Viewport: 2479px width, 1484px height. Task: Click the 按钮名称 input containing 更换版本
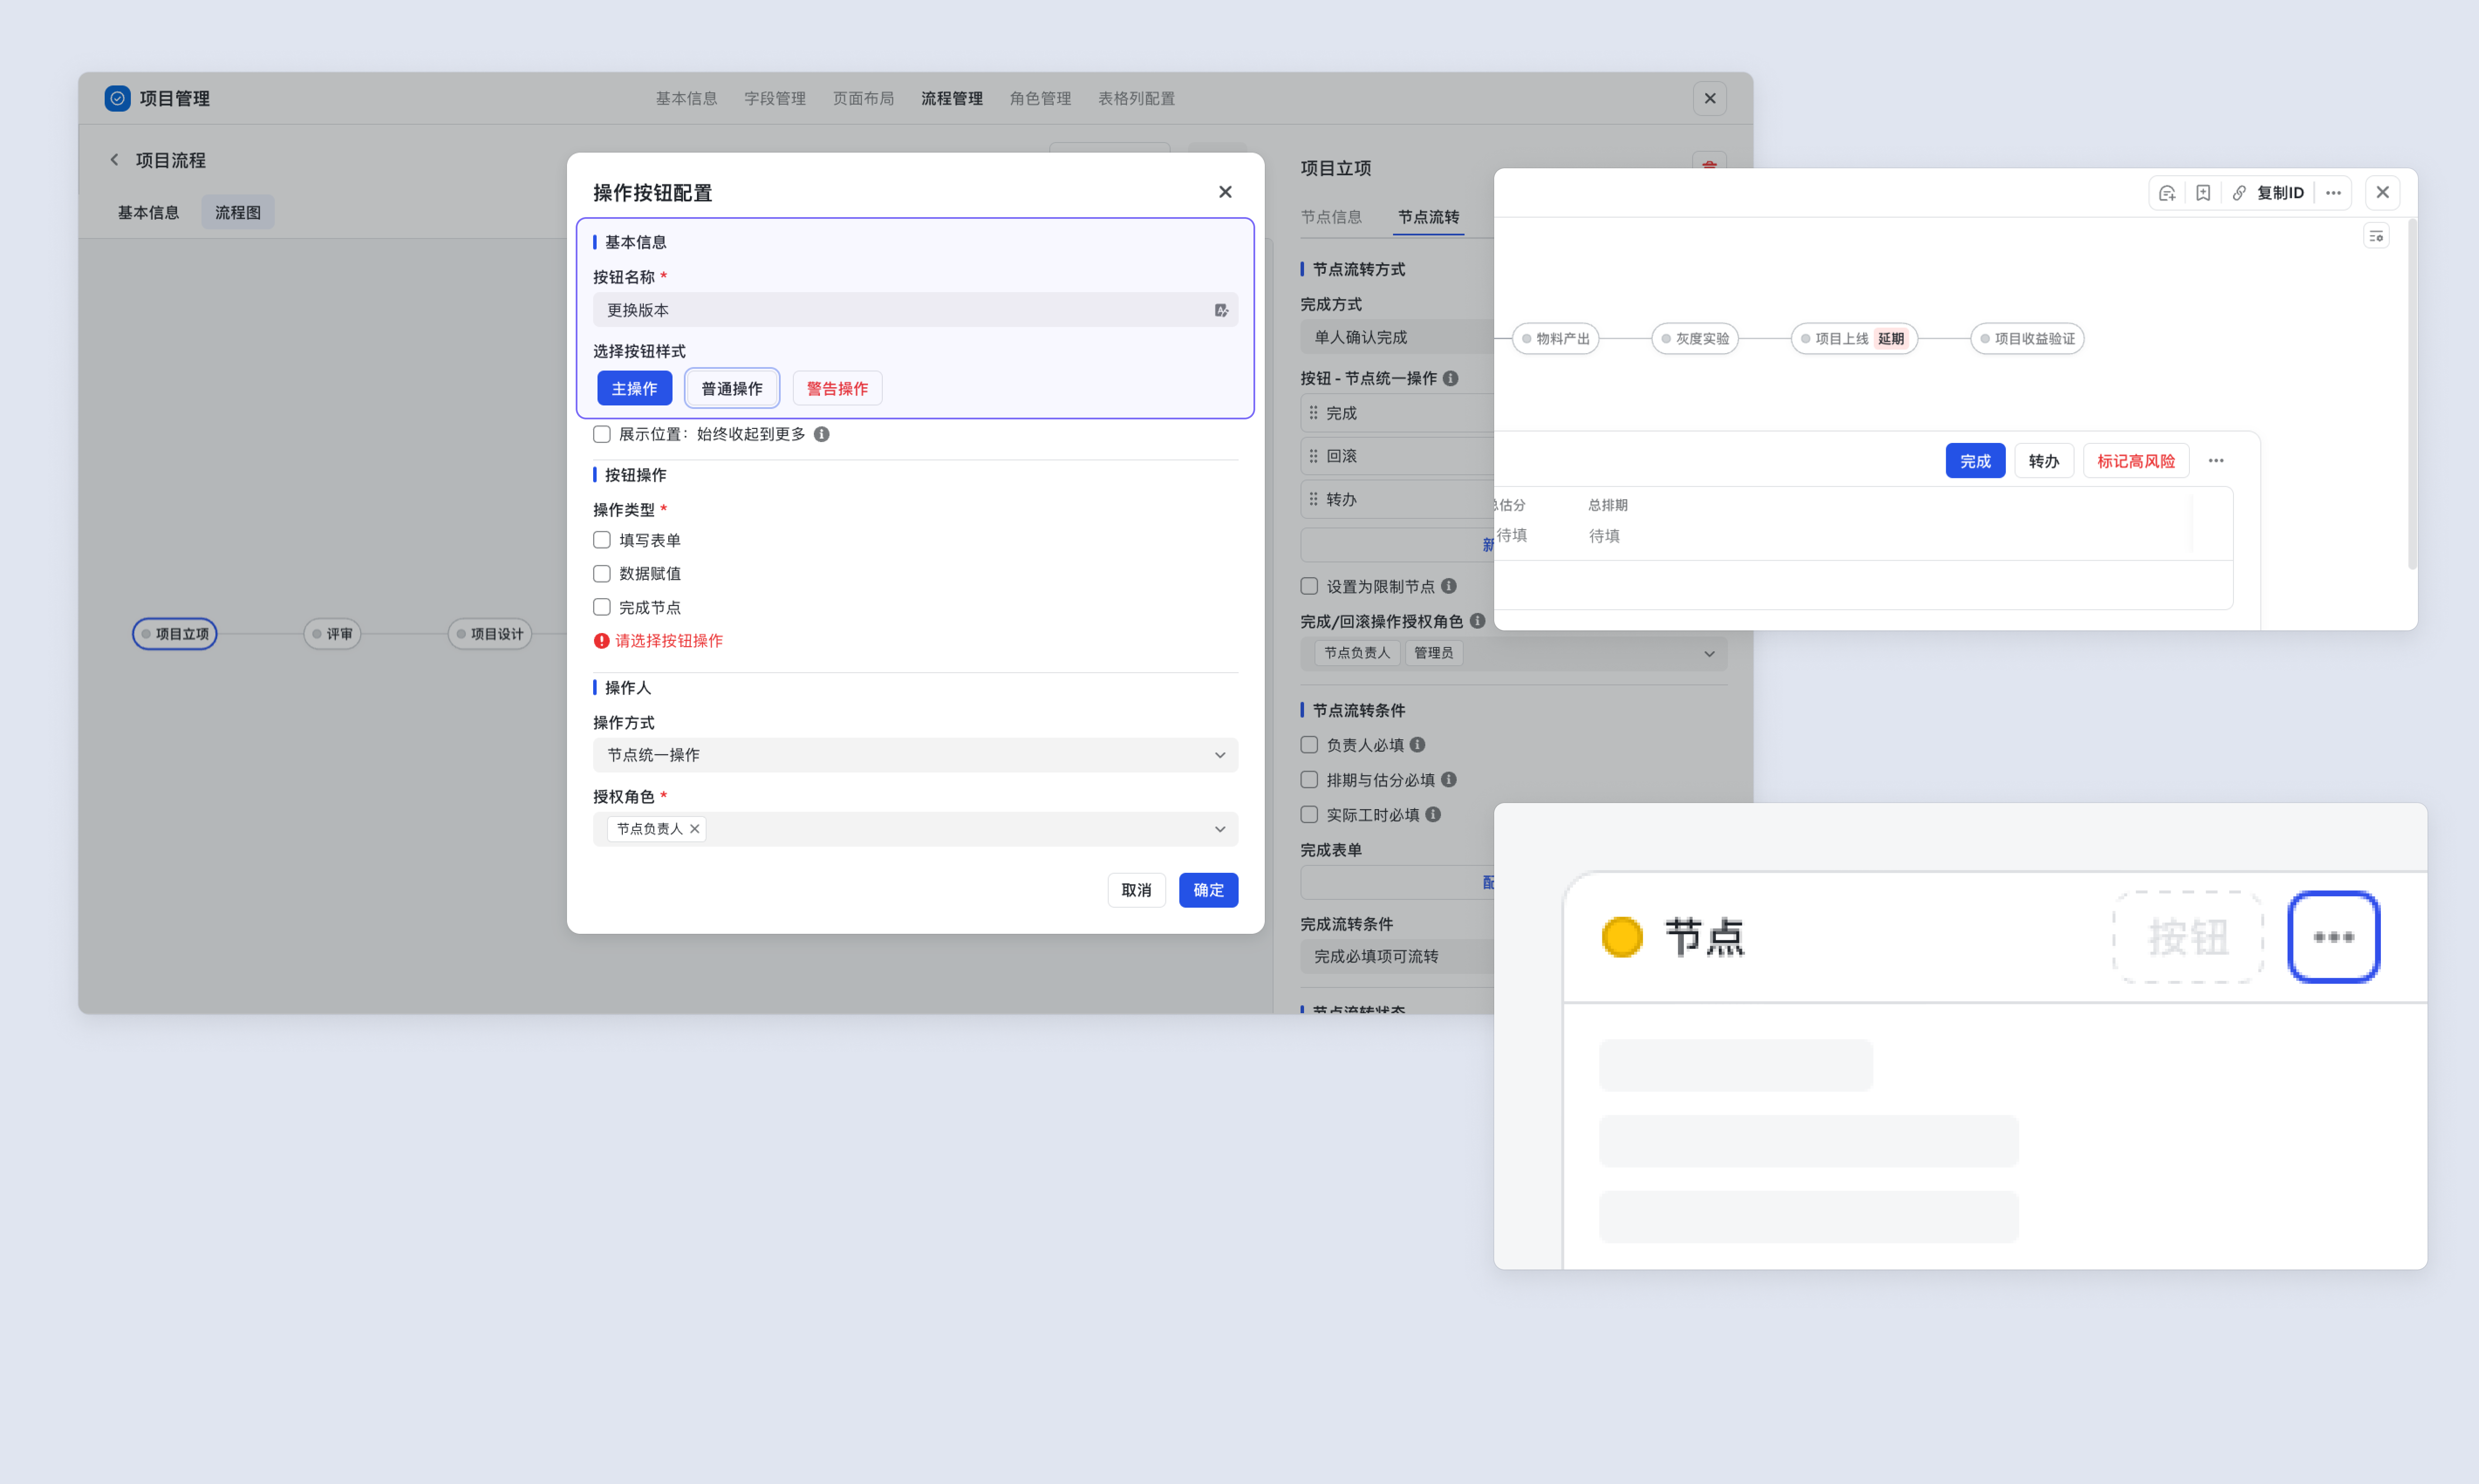pos(915,310)
